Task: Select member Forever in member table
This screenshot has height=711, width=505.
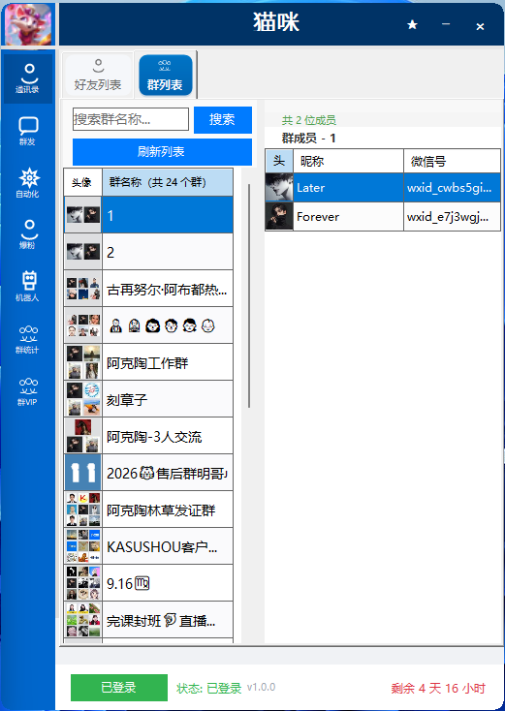Action: pyautogui.click(x=349, y=217)
